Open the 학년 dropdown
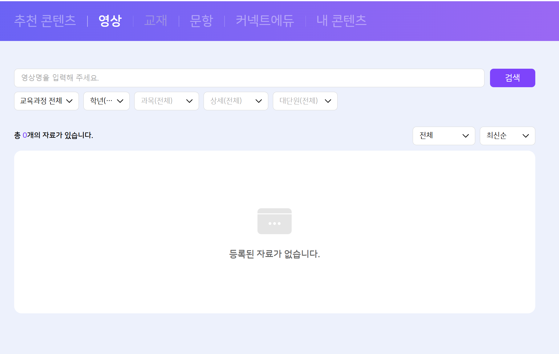The width and height of the screenshot is (559, 354). [107, 101]
